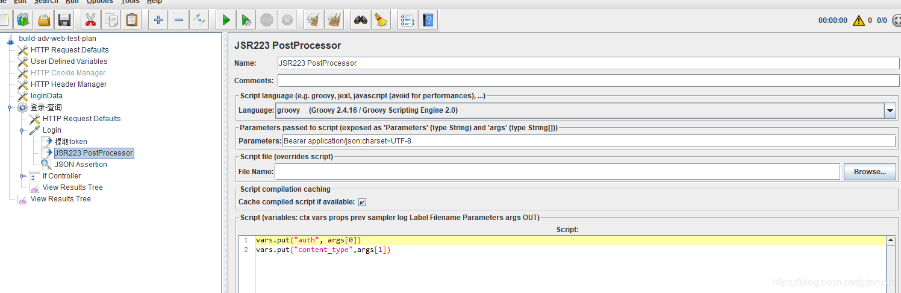Click Start no pauses icon
Viewport: 901px width, 293px height.
(246, 20)
